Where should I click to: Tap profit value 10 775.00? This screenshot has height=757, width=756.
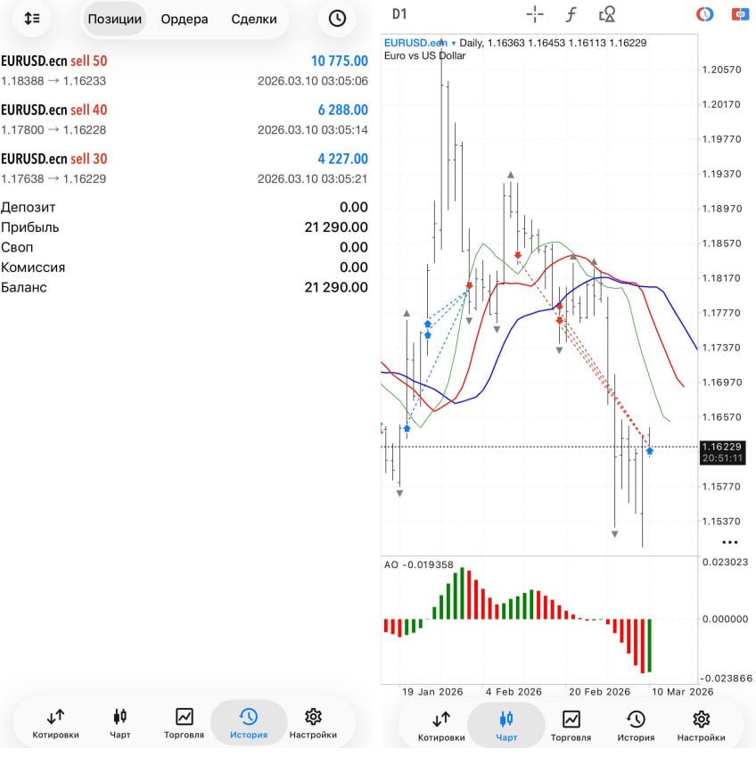coord(340,61)
